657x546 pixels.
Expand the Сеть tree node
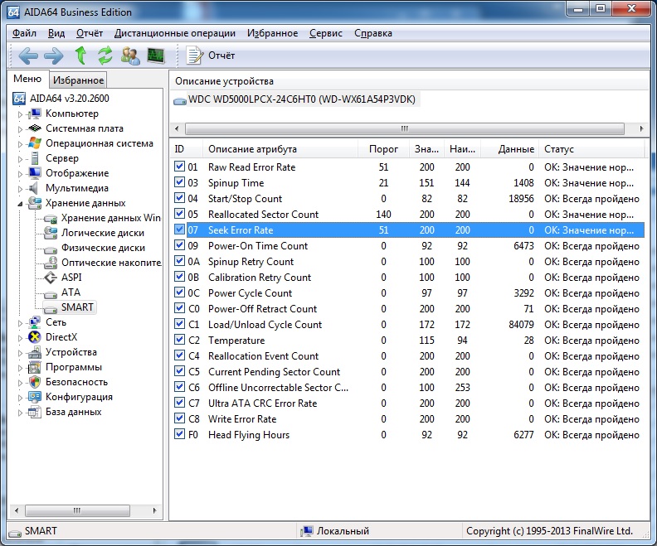(21, 322)
